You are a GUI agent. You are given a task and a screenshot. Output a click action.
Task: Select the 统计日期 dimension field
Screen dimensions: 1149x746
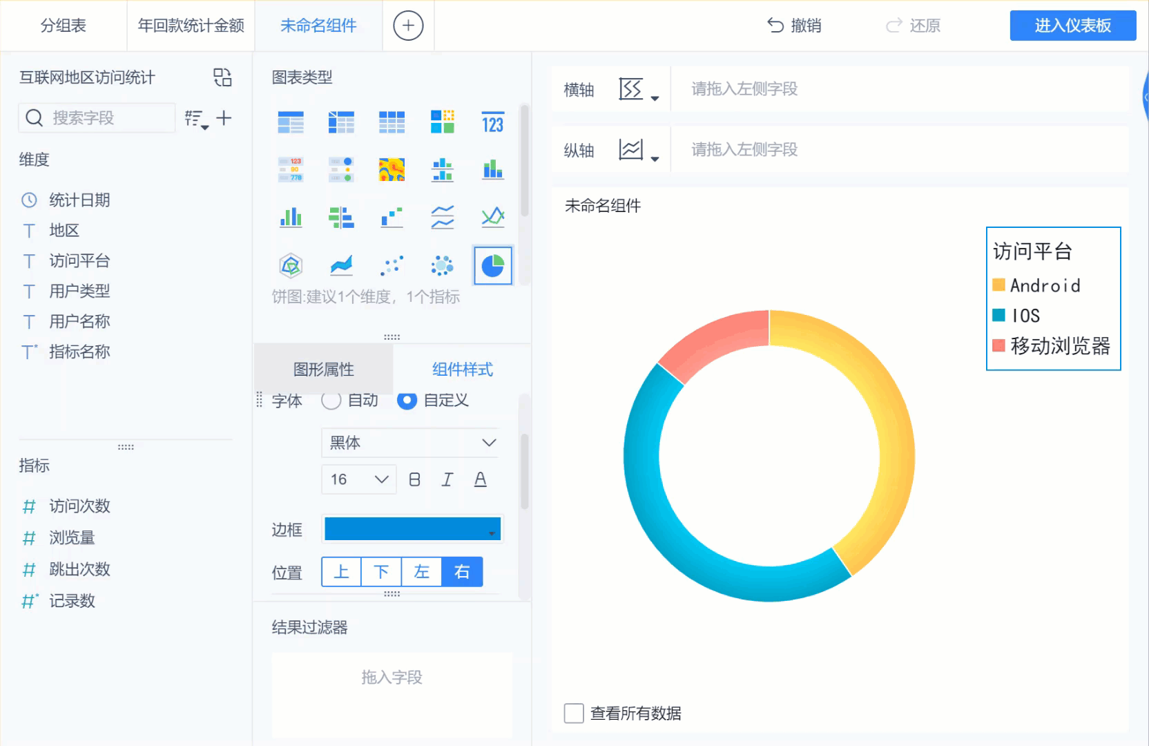(x=79, y=200)
